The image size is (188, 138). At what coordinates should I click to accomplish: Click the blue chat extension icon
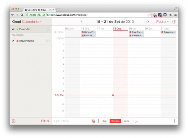coord(160,15)
